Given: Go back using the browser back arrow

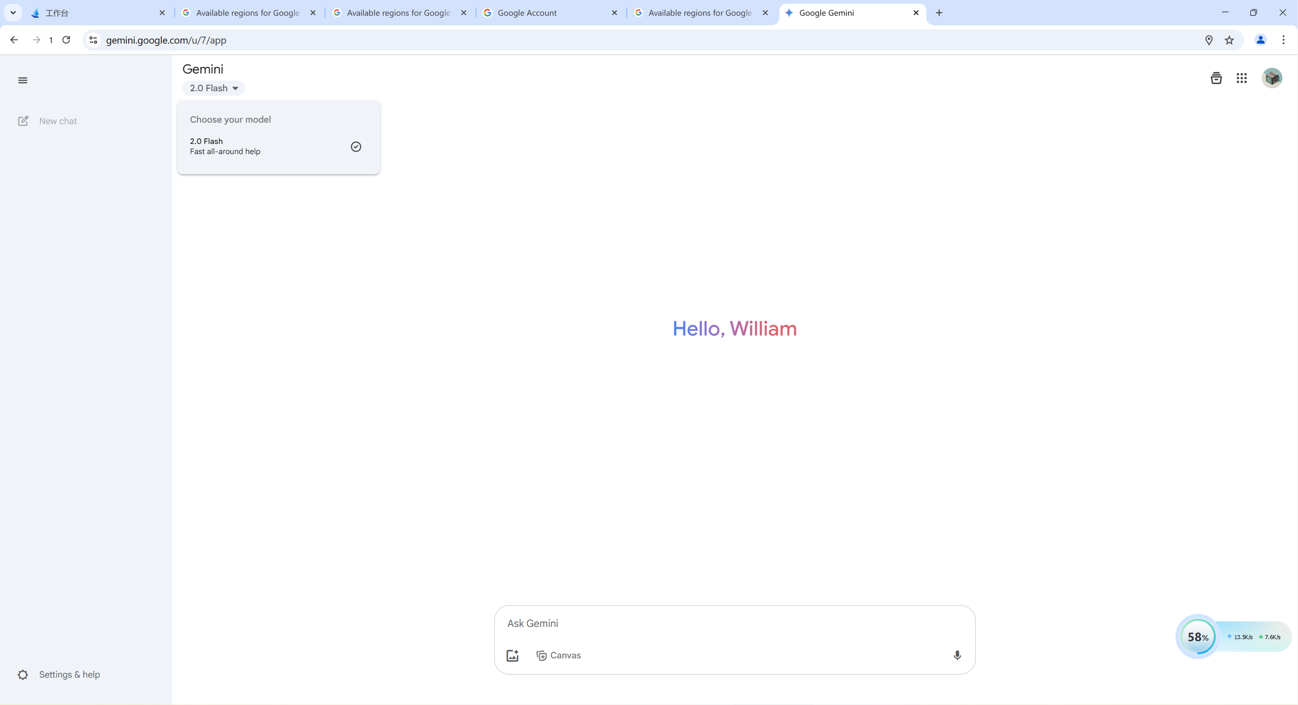Looking at the screenshot, I should [x=14, y=40].
